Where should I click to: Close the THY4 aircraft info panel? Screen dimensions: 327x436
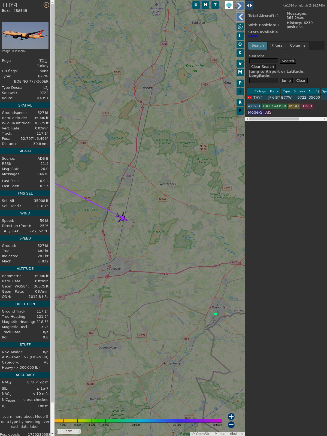point(46,5)
